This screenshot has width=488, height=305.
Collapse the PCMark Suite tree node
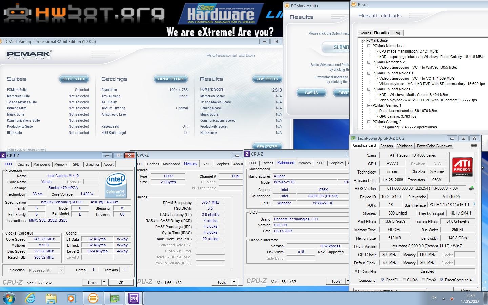tap(363, 40)
